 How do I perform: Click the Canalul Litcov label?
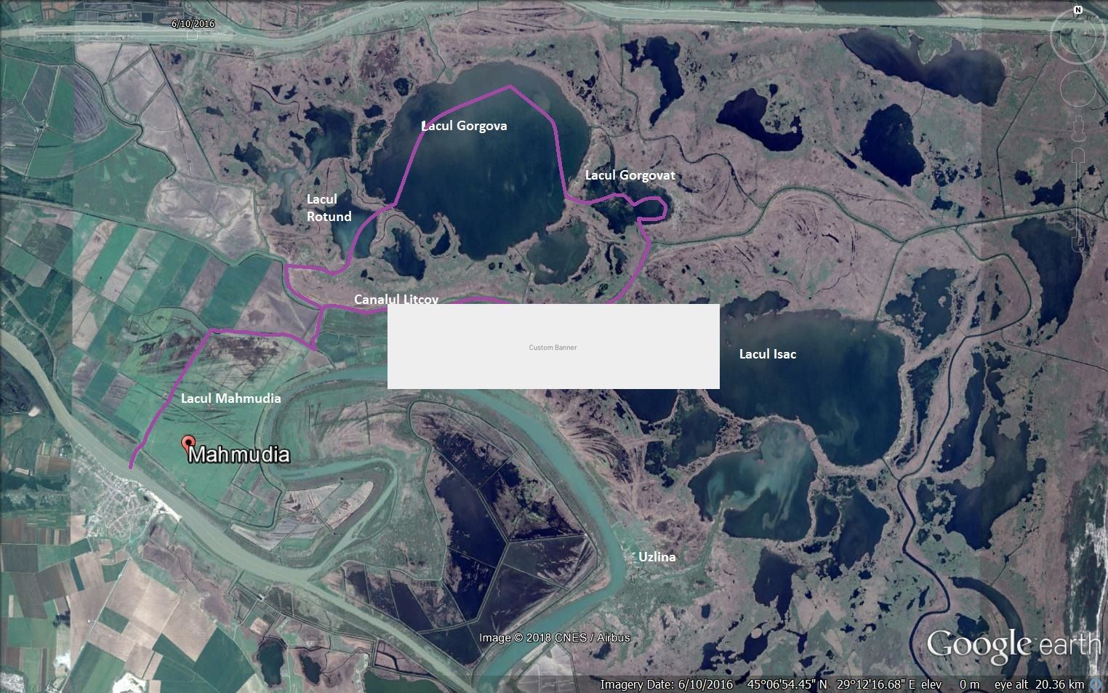(x=396, y=299)
